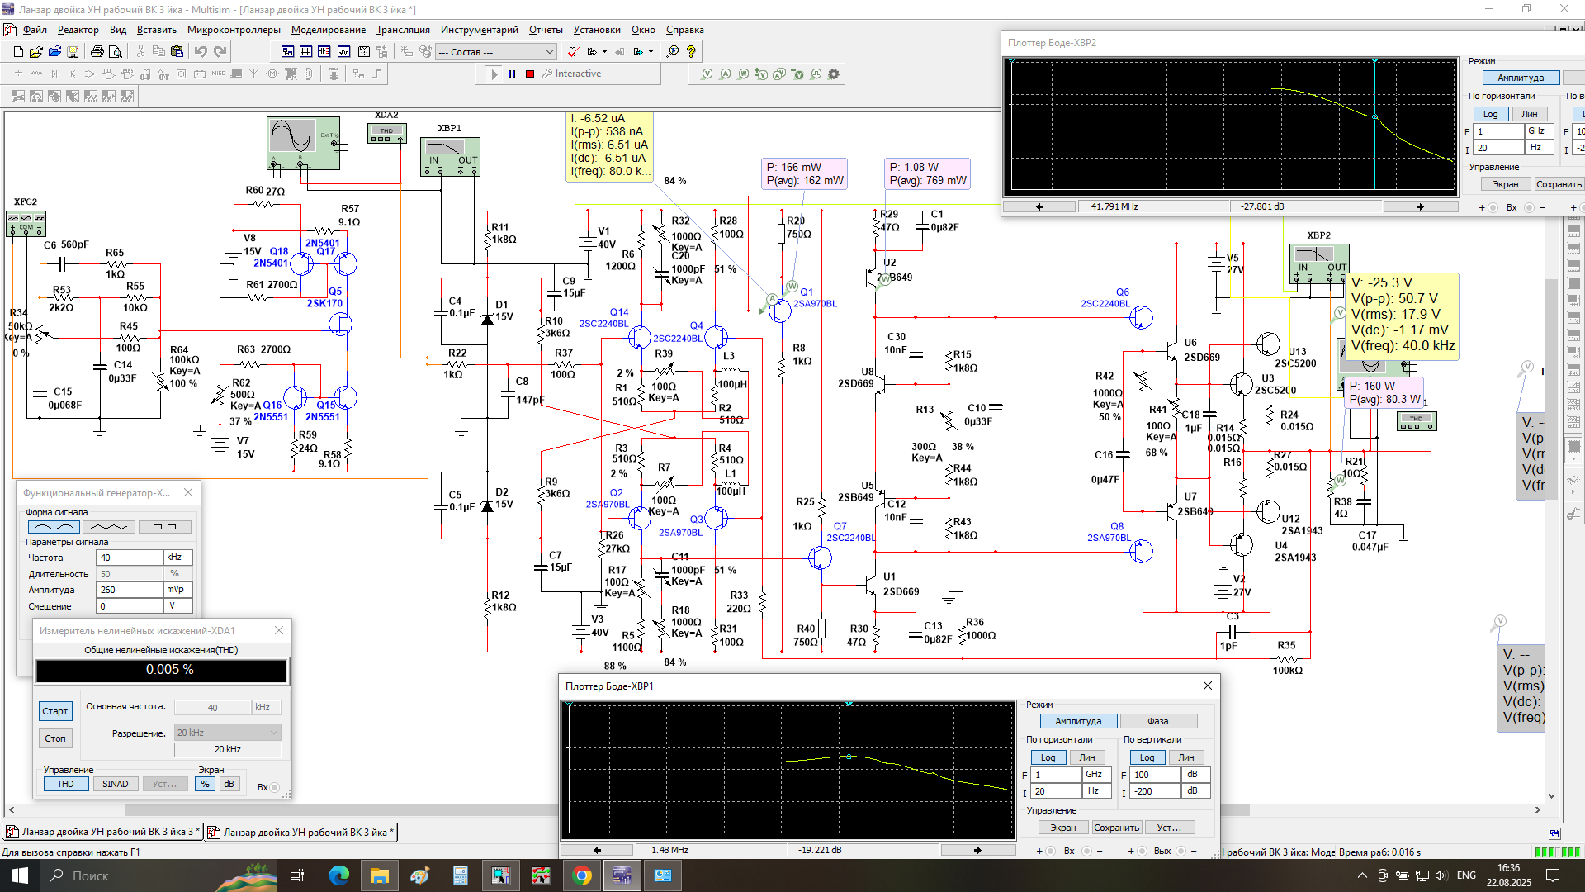Open the Инструментарий menu
This screenshot has height=892, width=1585.
click(x=480, y=30)
